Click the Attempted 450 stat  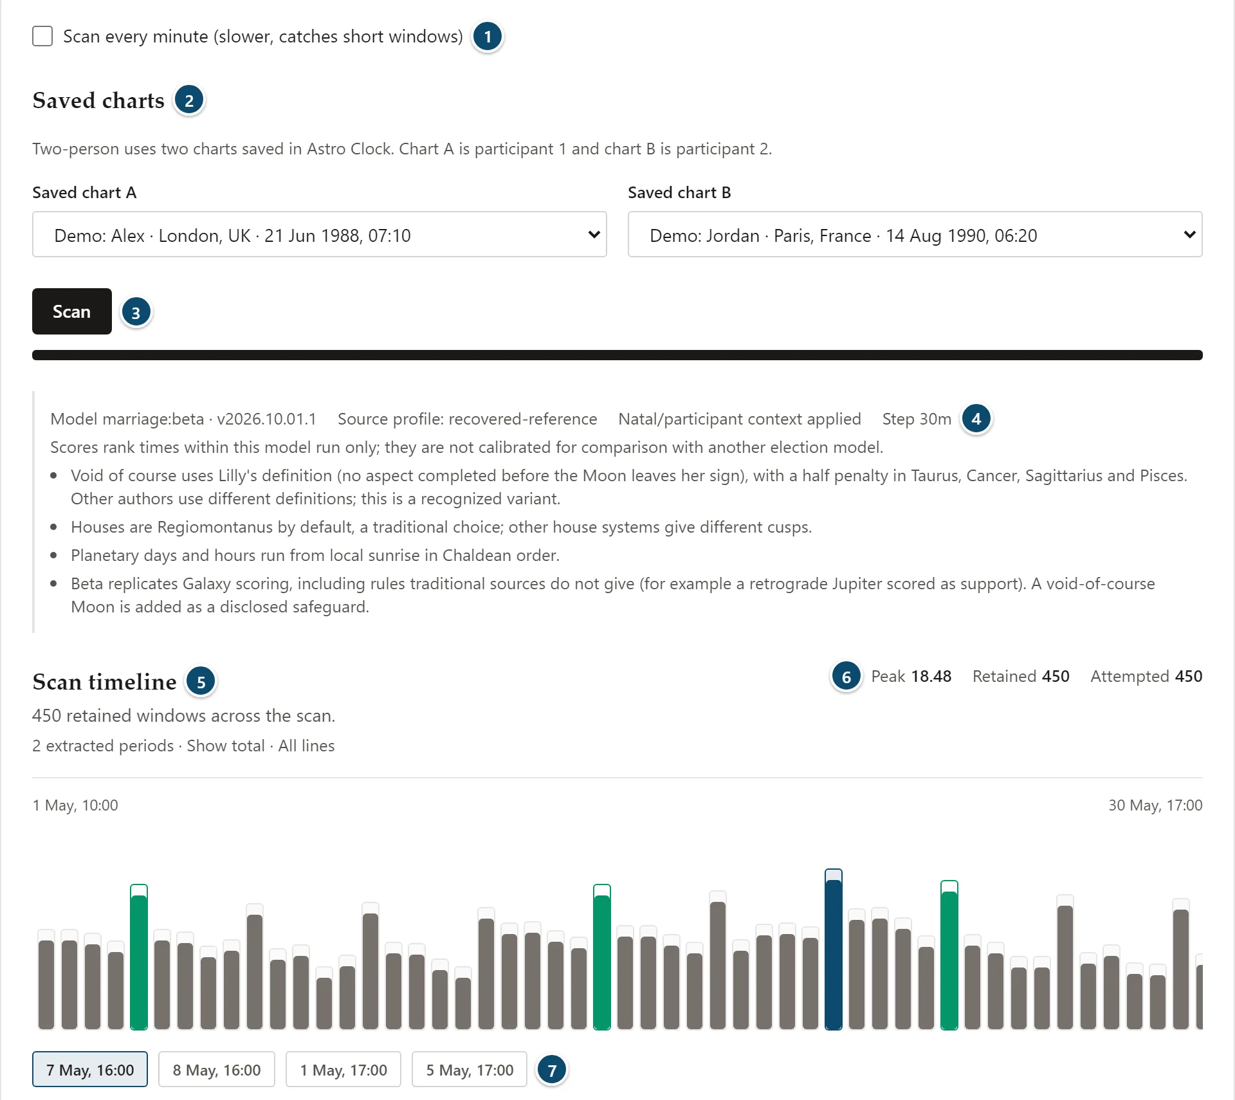click(1146, 676)
